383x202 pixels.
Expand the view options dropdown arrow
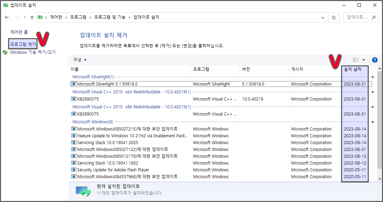click(364, 60)
